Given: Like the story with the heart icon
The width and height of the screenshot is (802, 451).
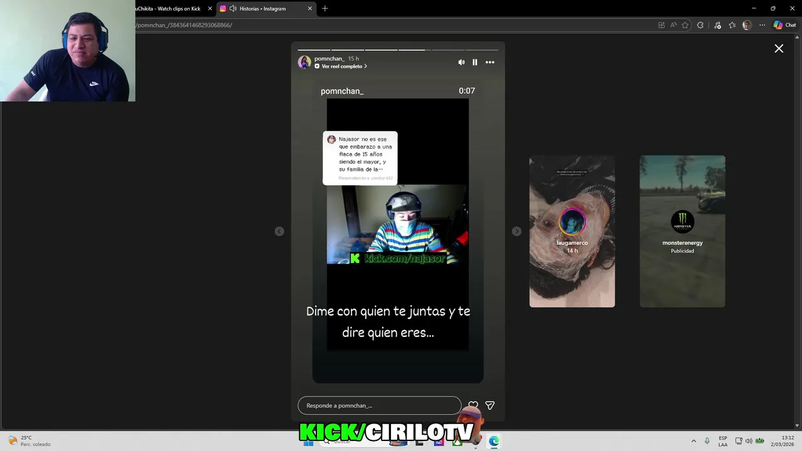Looking at the screenshot, I should point(473,405).
